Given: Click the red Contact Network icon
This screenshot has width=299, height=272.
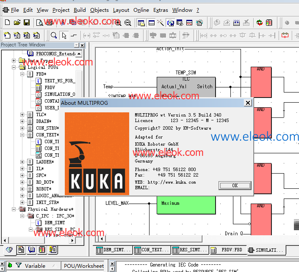Looking at the screenshot, I should (285, 35).
